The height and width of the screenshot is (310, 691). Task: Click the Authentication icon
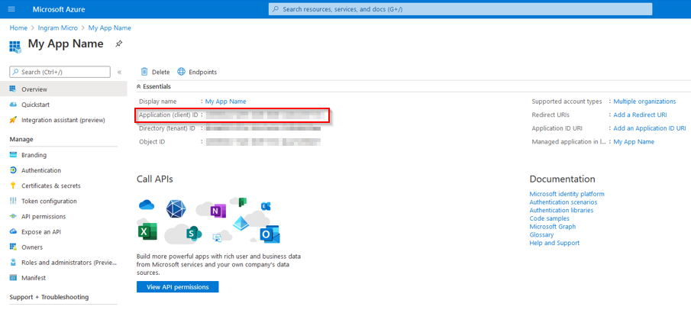click(13, 170)
